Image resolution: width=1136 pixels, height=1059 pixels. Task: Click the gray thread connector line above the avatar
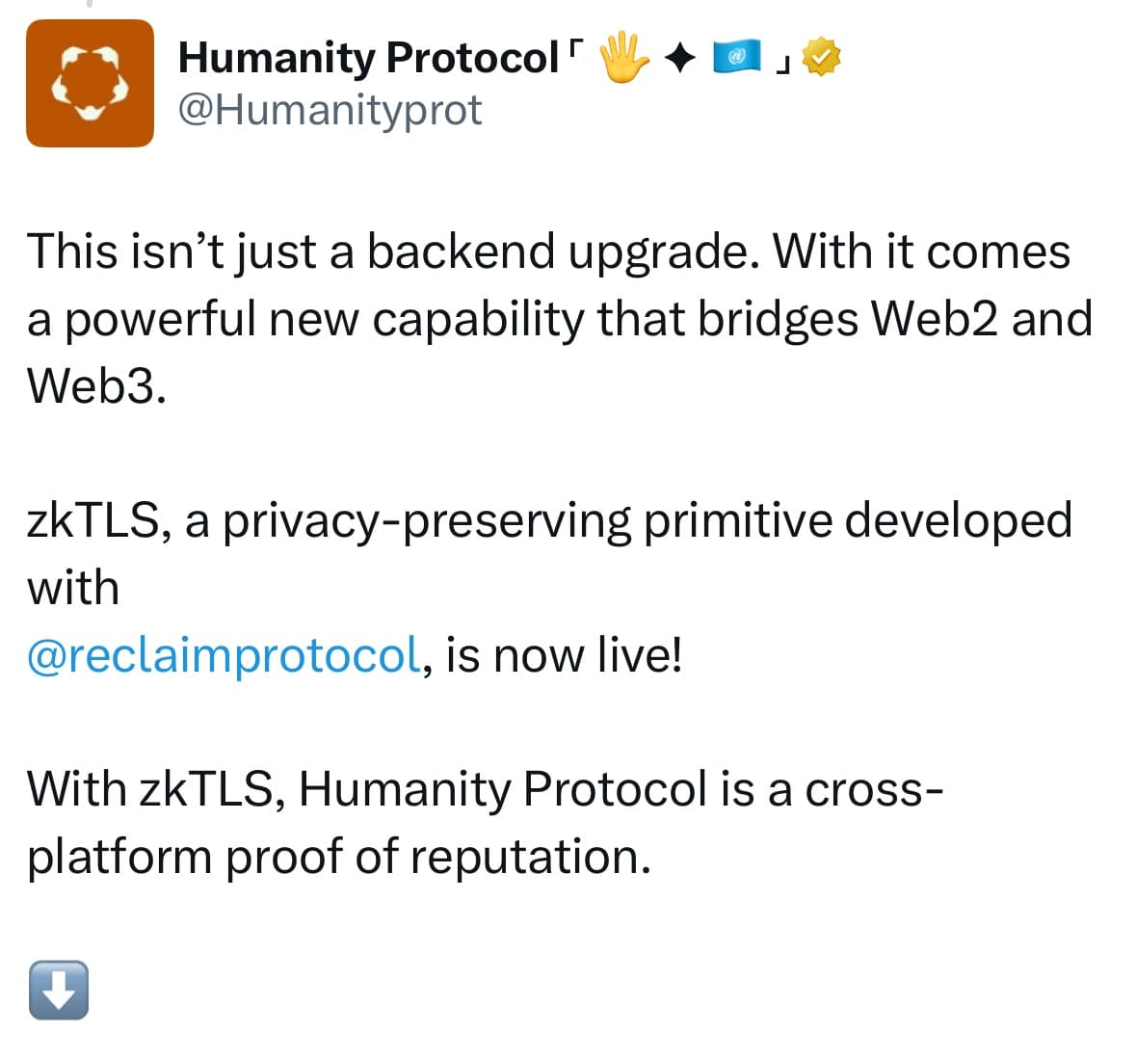[x=90, y=4]
